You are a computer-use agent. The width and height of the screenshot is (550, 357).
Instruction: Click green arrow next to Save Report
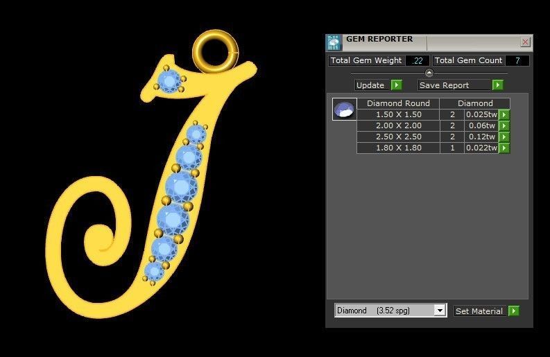(498, 85)
